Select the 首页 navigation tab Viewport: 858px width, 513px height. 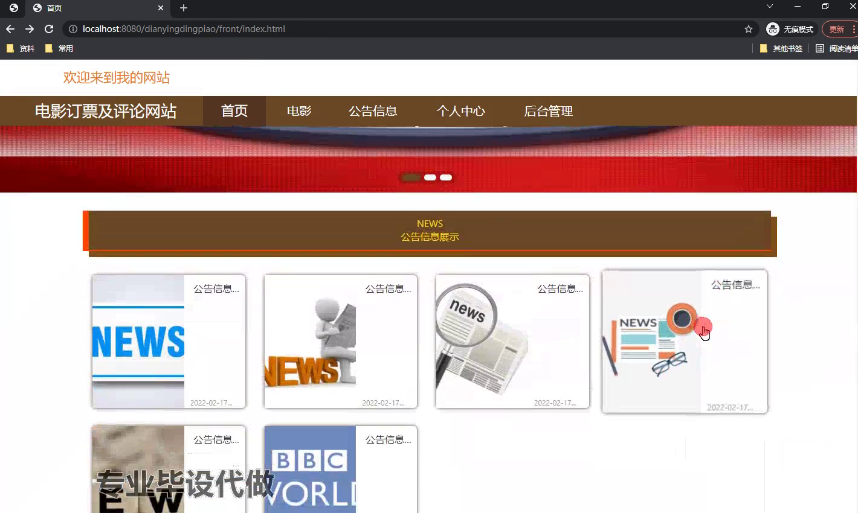click(x=234, y=111)
